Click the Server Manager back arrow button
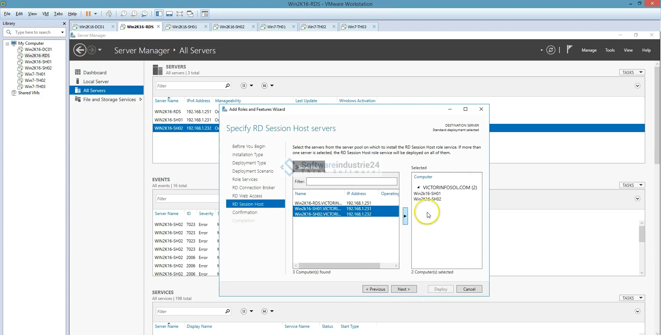Viewport: 661px width, 335px height. coord(80,50)
